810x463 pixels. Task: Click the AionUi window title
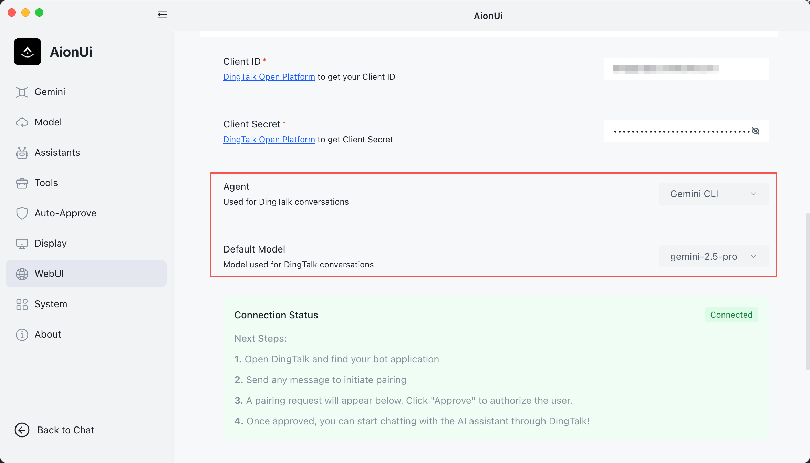point(488,16)
